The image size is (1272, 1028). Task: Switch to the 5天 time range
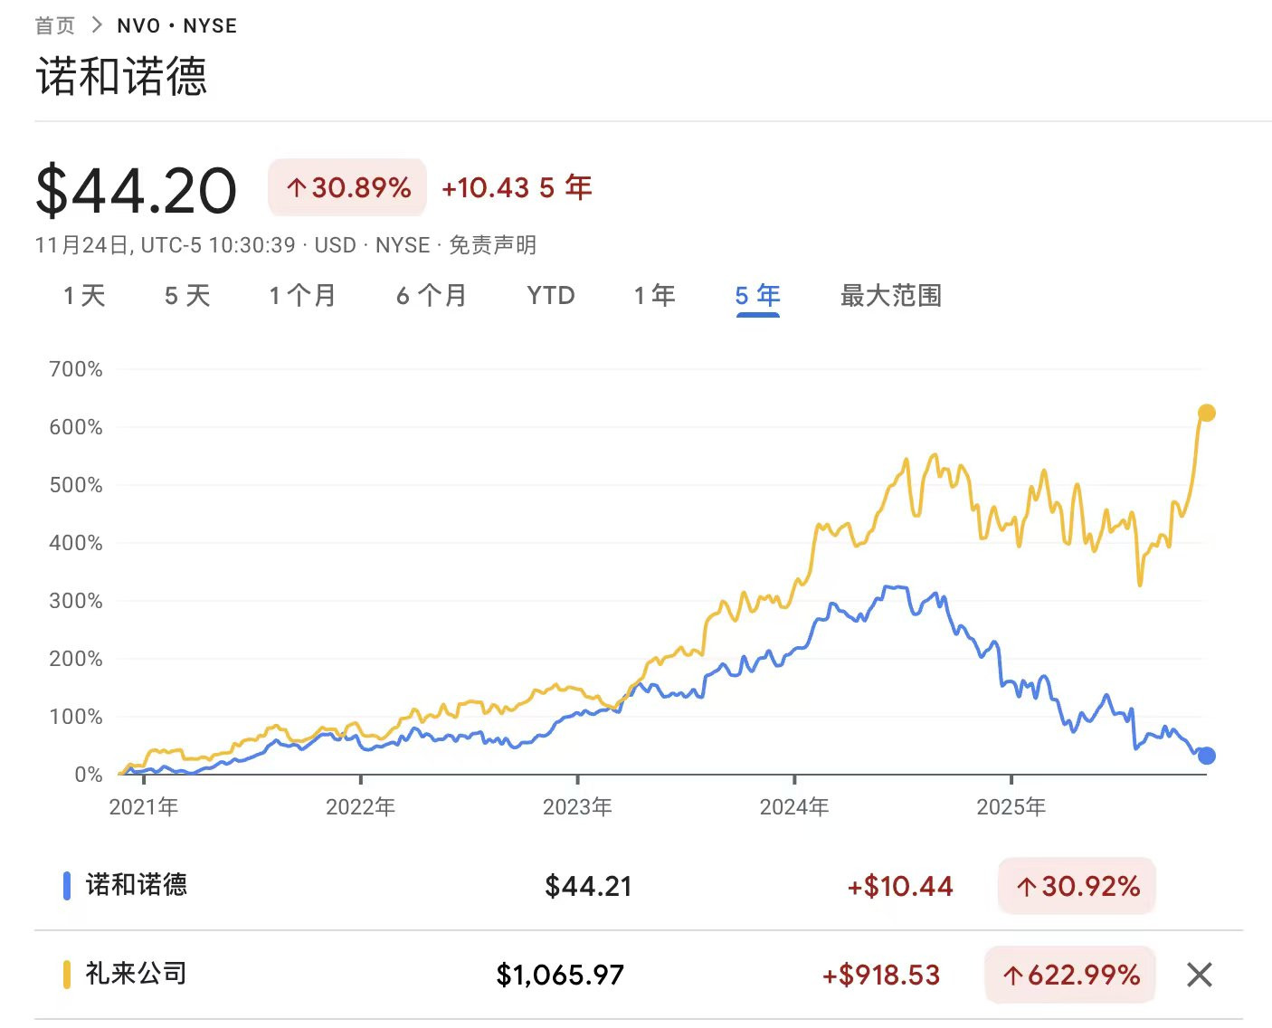[x=188, y=295]
